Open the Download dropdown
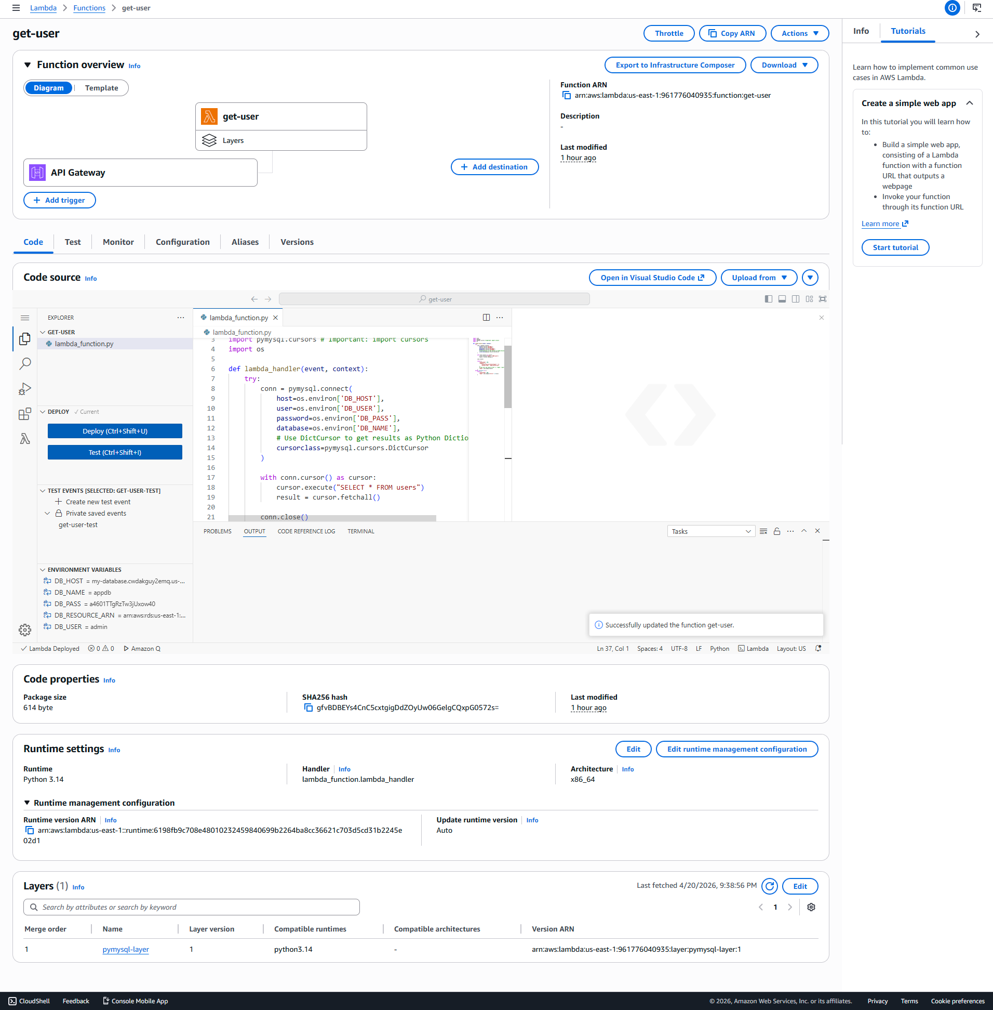This screenshot has height=1010, width=993. coord(784,65)
